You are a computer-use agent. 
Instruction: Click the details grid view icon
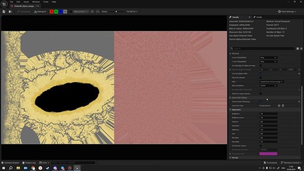coord(297,48)
